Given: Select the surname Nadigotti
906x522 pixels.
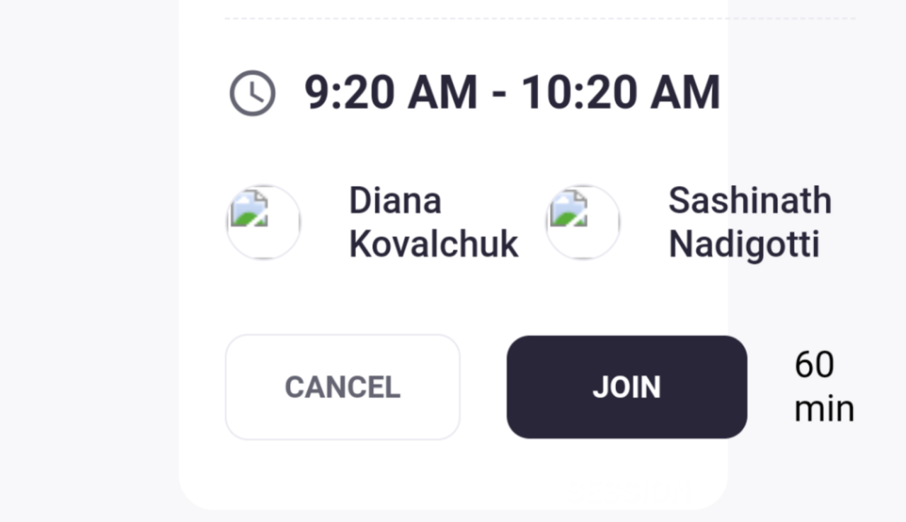Looking at the screenshot, I should [744, 245].
